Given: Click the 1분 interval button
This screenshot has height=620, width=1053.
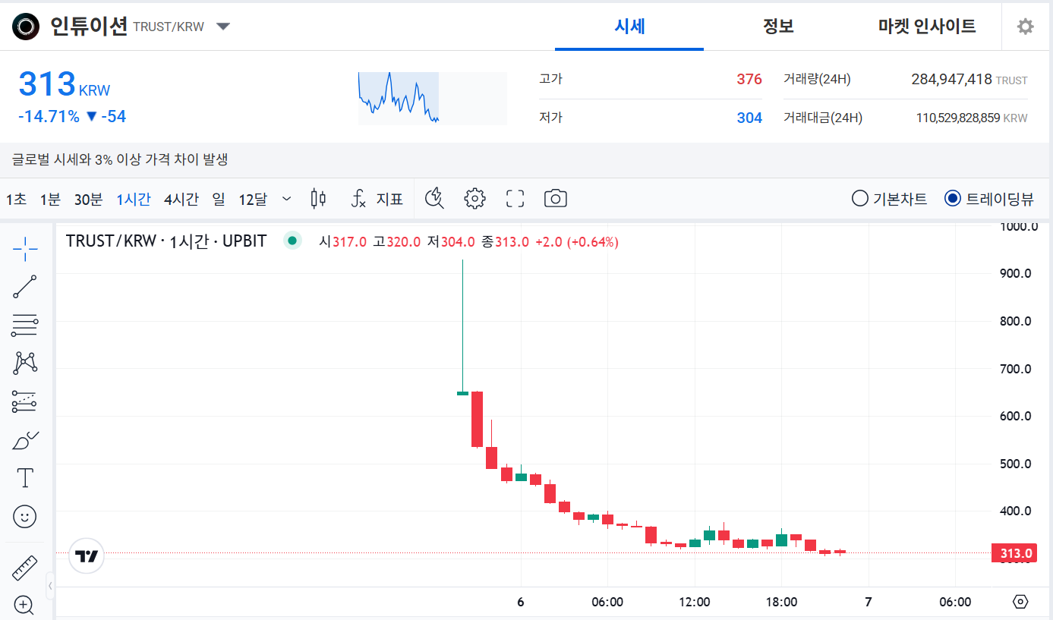Looking at the screenshot, I should [x=49, y=198].
